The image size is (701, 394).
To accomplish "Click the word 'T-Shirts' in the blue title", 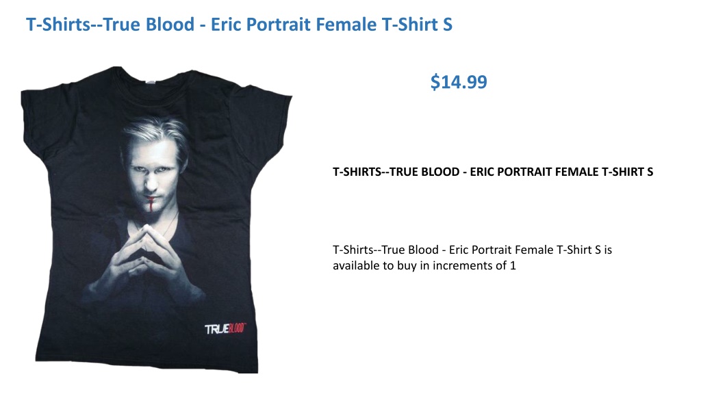I will 59,25.
